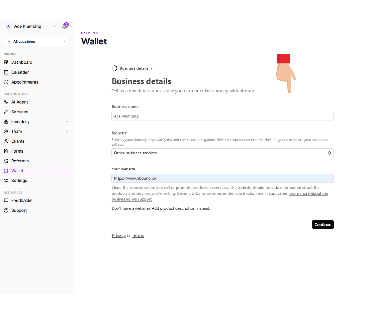The image size is (370, 314).
Task: Open the Forms page icon
Action: coord(6,151)
